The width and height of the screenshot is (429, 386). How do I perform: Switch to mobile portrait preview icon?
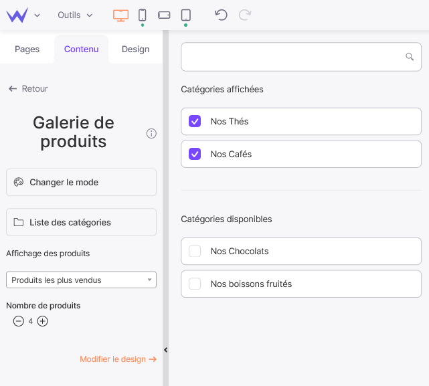pos(143,15)
